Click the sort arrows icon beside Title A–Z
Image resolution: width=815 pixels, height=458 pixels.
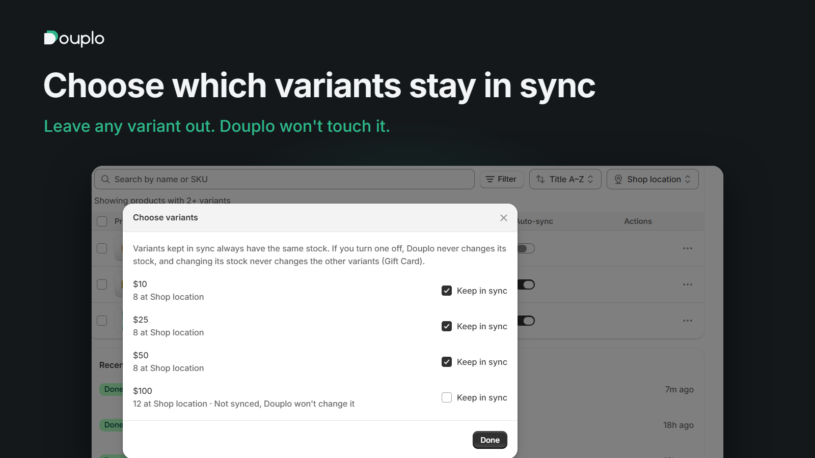(540, 179)
